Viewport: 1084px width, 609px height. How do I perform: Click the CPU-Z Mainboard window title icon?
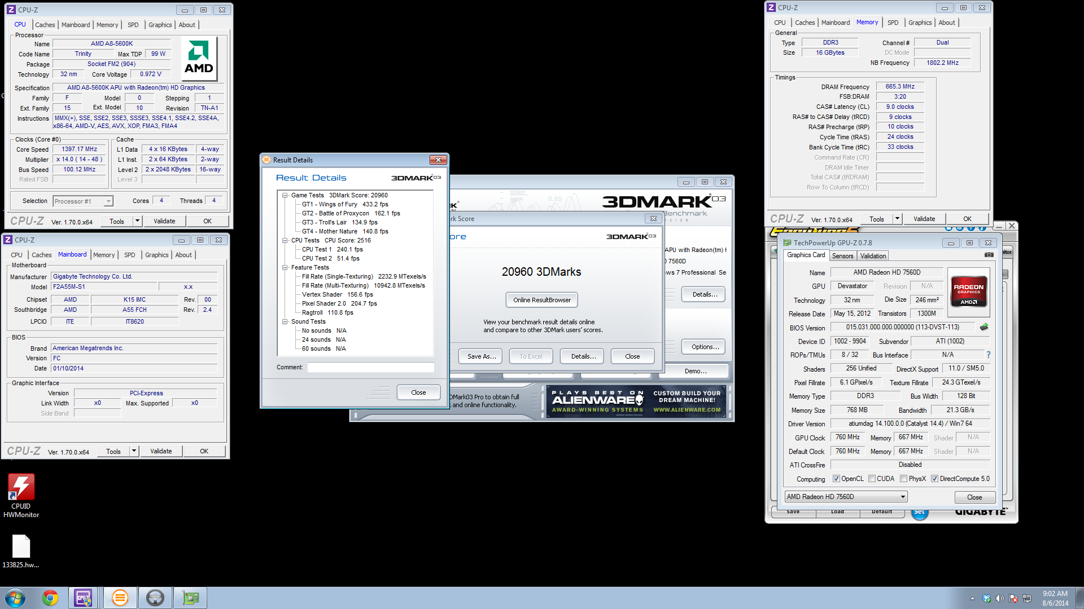[x=8, y=240]
